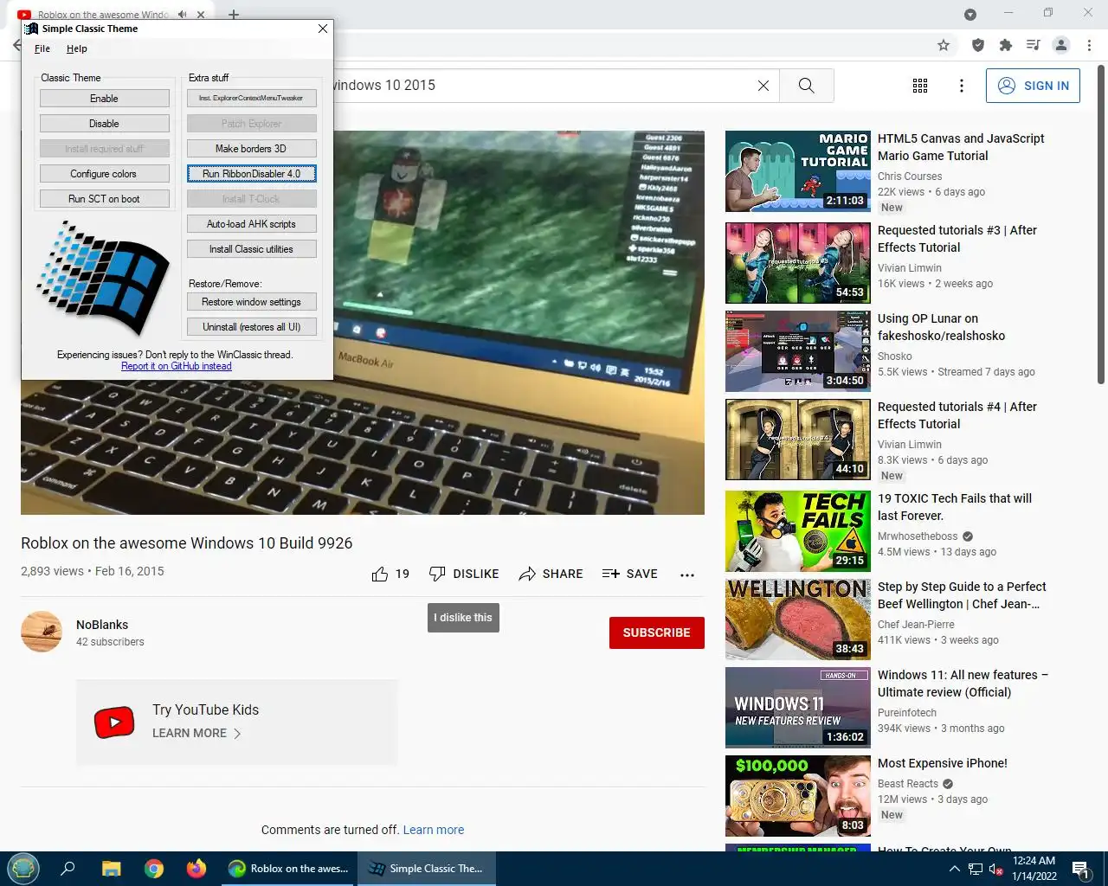Click the muted volume tray icon
Screen dimensions: 1108x886
click(x=996, y=869)
